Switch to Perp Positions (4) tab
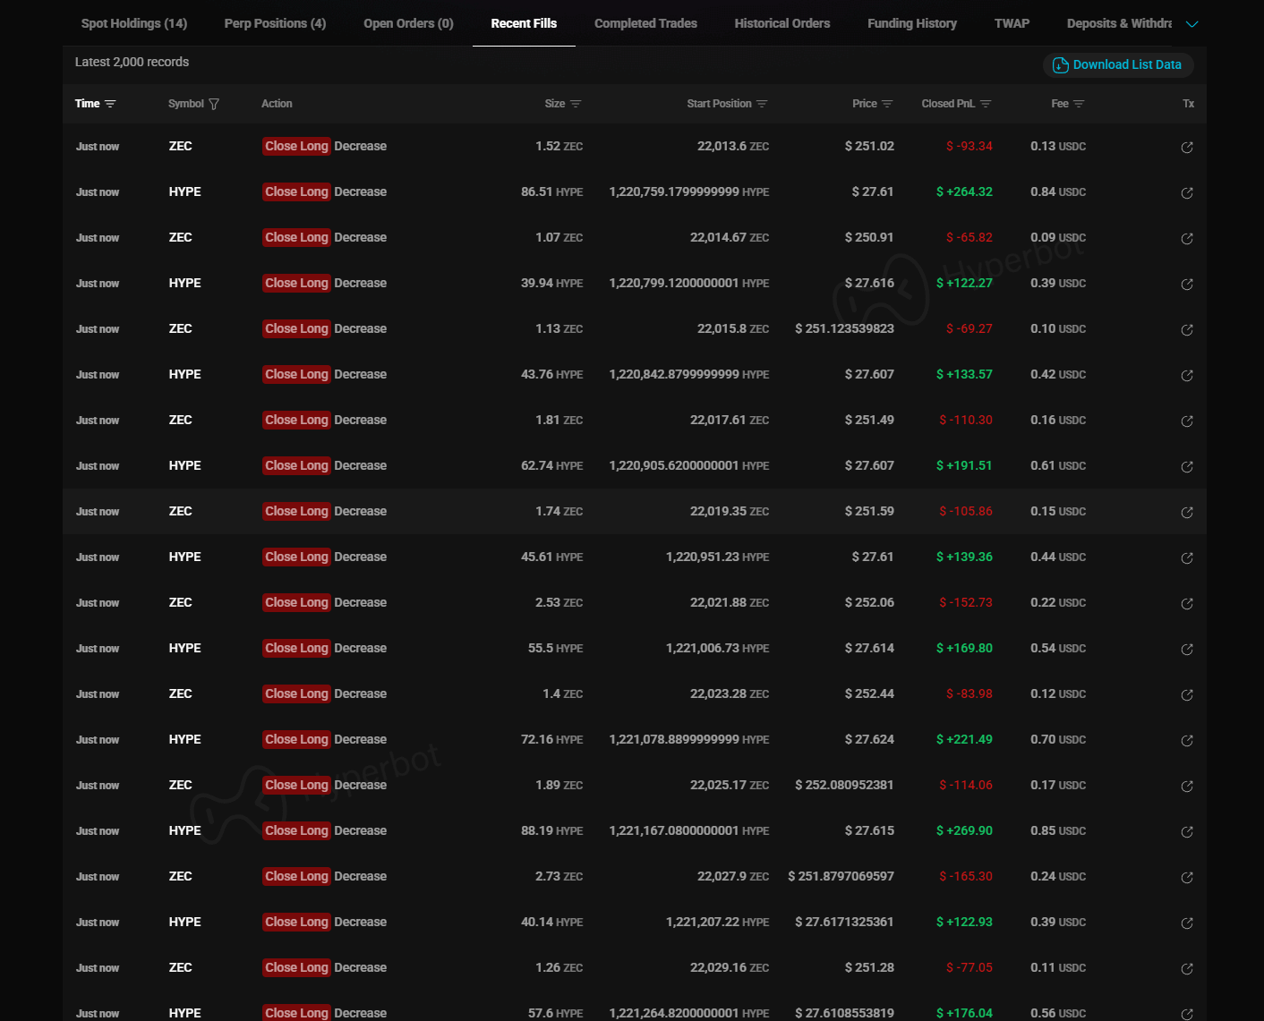The width and height of the screenshot is (1264, 1021). pos(275,23)
